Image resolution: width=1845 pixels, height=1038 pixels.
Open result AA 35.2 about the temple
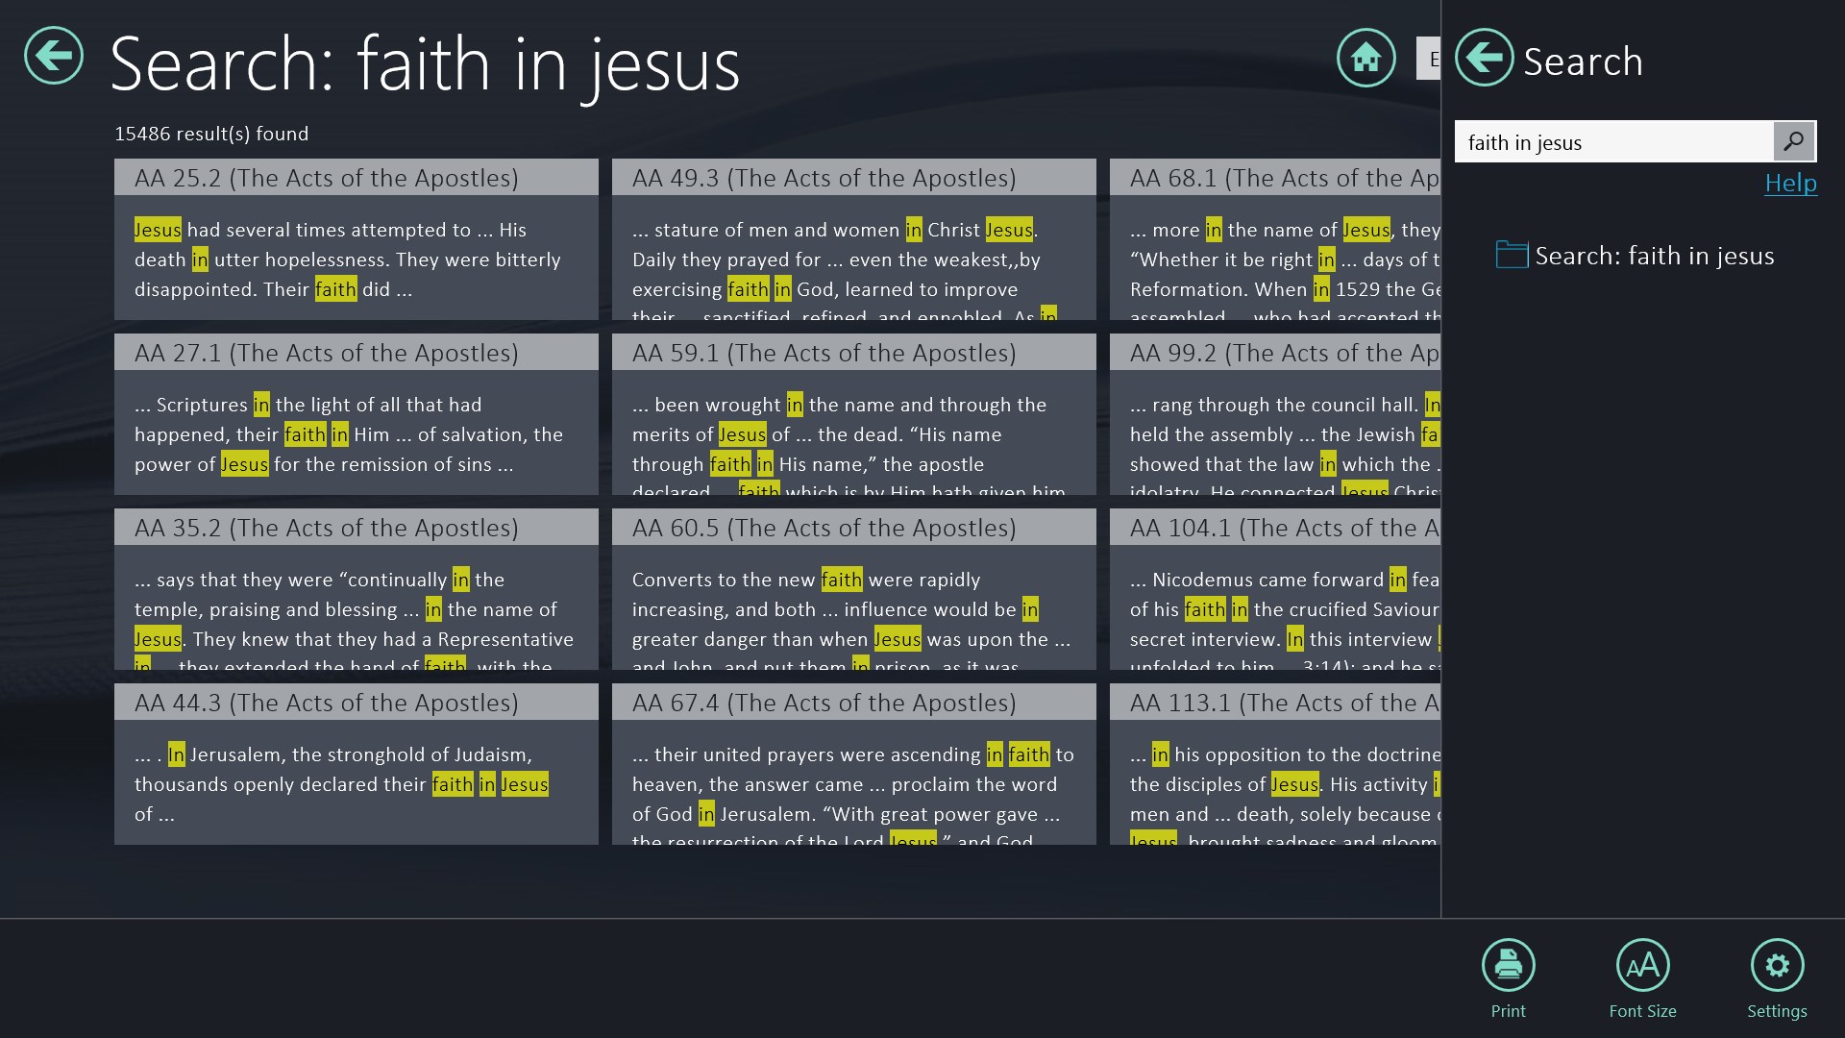[356, 591]
